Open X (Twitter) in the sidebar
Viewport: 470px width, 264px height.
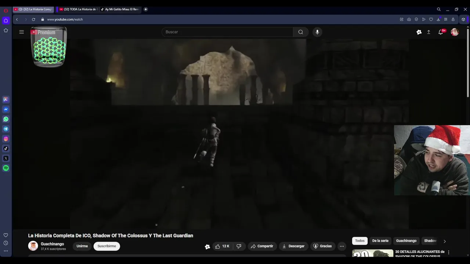click(x=6, y=158)
